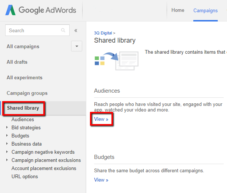The width and height of the screenshot is (227, 193).
Task: Expand the Business data tree arrow
Action: click(7, 144)
